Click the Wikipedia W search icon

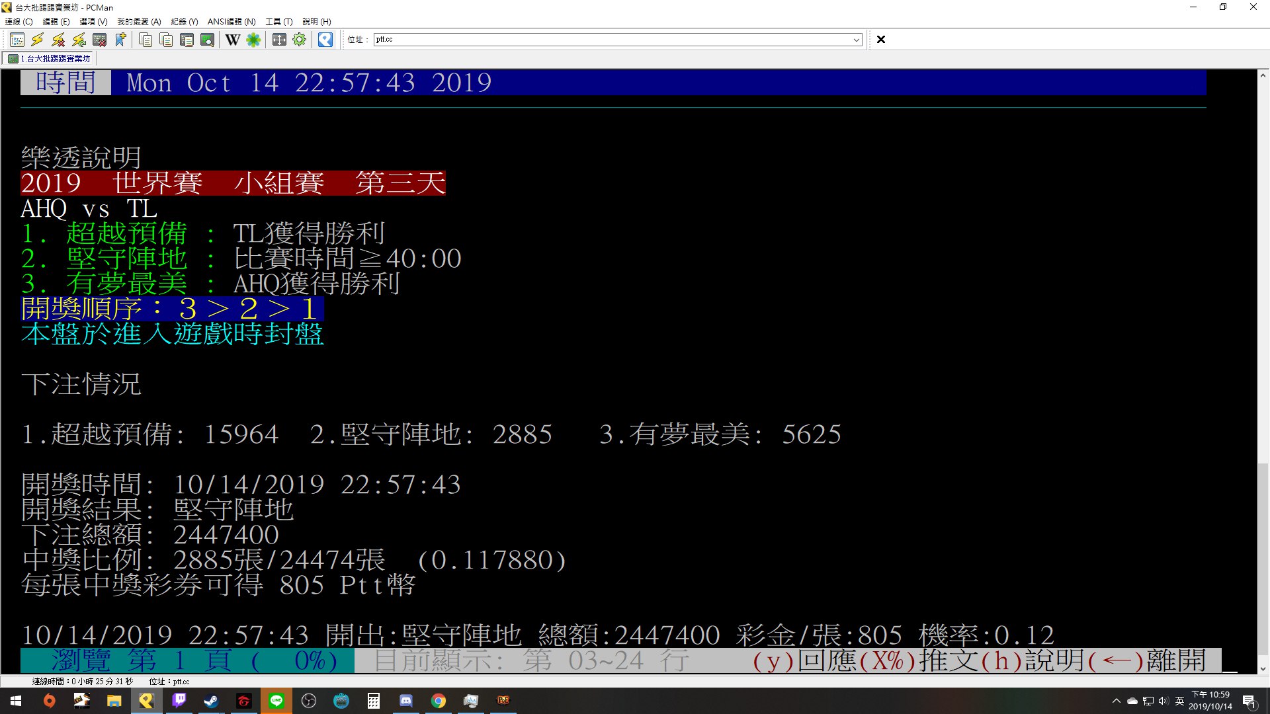[232, 40]
